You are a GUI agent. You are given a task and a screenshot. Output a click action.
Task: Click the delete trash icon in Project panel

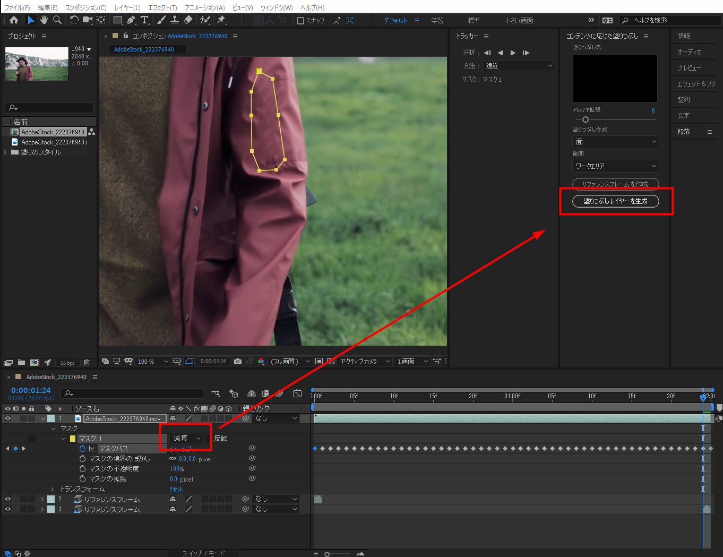coord(87,363)
